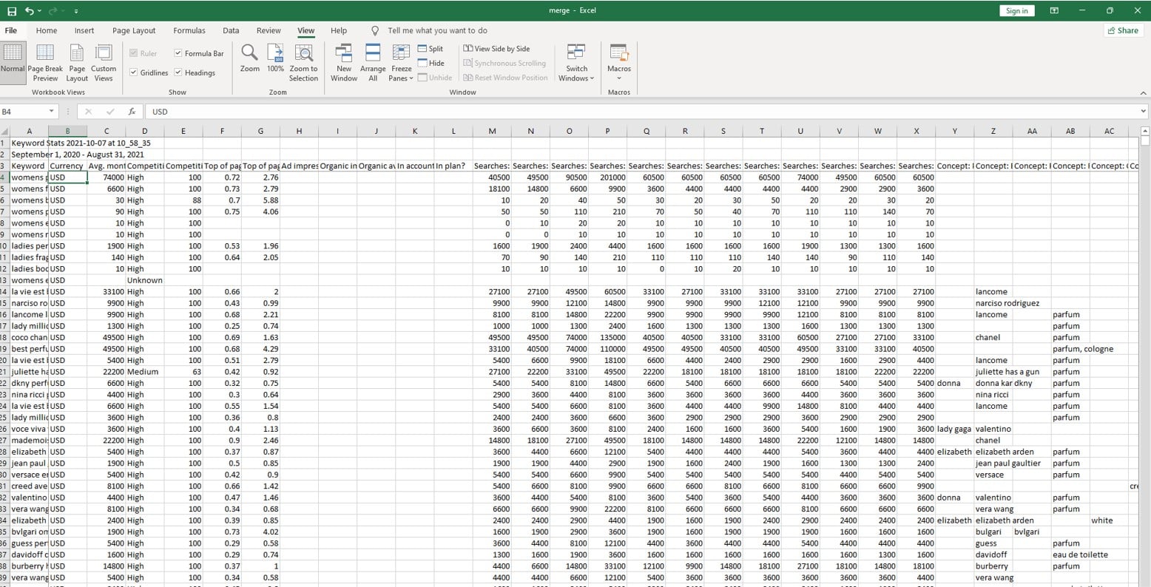Expand the formula bar
Screen dimensions: 1151x587
pyautogui.click(x=1144, y=112)
